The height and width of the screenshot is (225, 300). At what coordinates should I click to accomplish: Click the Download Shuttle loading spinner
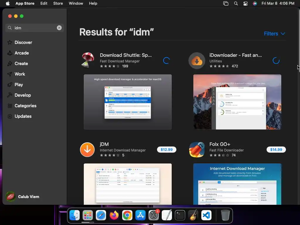pyautogui.click(x=166, y=61)
